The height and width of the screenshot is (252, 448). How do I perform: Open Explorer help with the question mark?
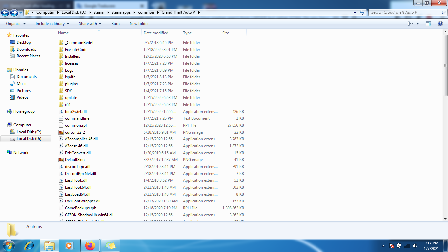441,24
